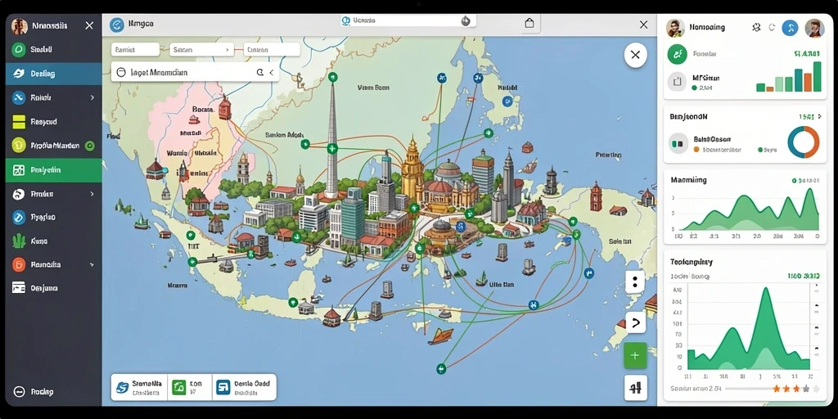This screenshot has height=419, width=838.
Task: Click the vertical dots map control button
Action: [635, 282]
